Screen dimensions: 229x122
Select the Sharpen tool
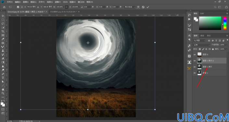point(3,66)
